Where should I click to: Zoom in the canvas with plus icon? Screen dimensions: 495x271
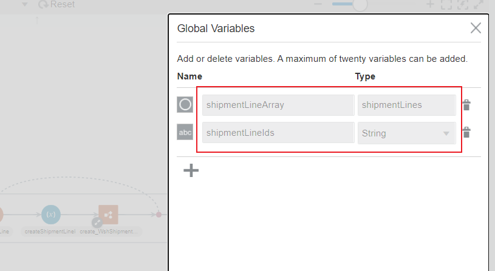[430, 4]
